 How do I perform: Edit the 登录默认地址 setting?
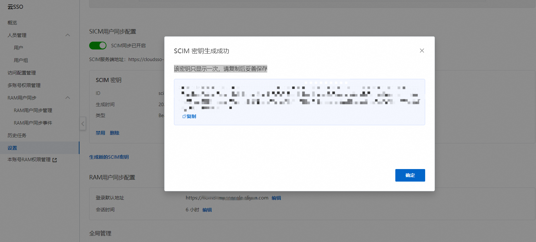(x=276, y=198)
